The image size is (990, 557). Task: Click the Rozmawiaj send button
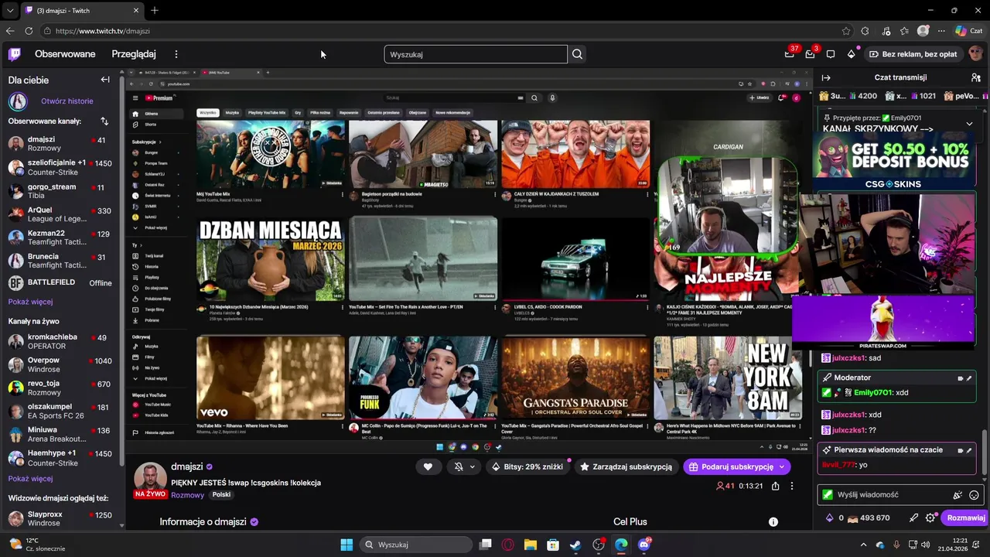coord(966,518)
